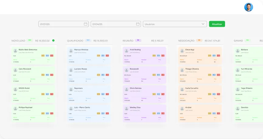This screenshot has height=139, width=263.
Task: Click red badge on Eleve App card
Action: point(218,56)
